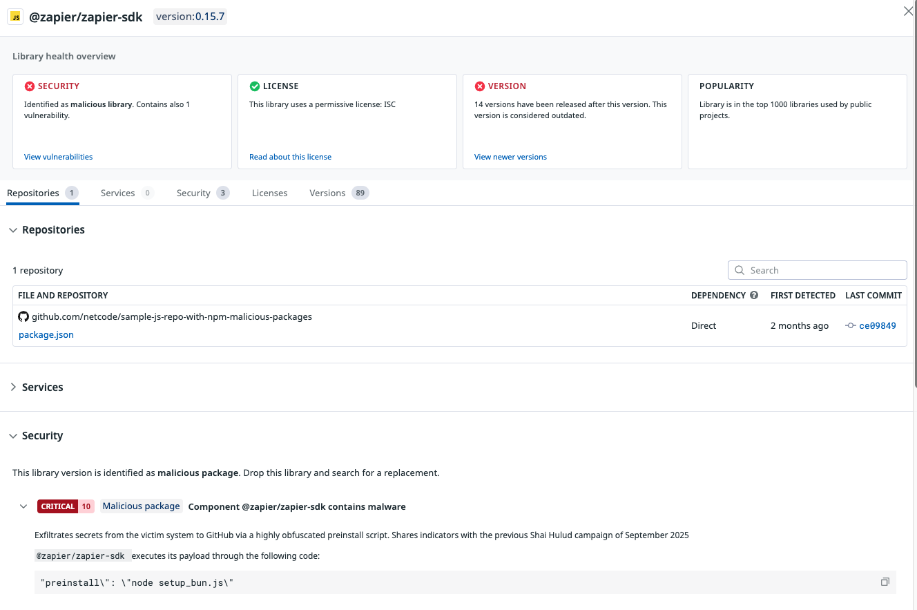This screenshot has width=917, height=610.
Task: Open the View vulnerabilities link
Action: (x=58, y=157)
